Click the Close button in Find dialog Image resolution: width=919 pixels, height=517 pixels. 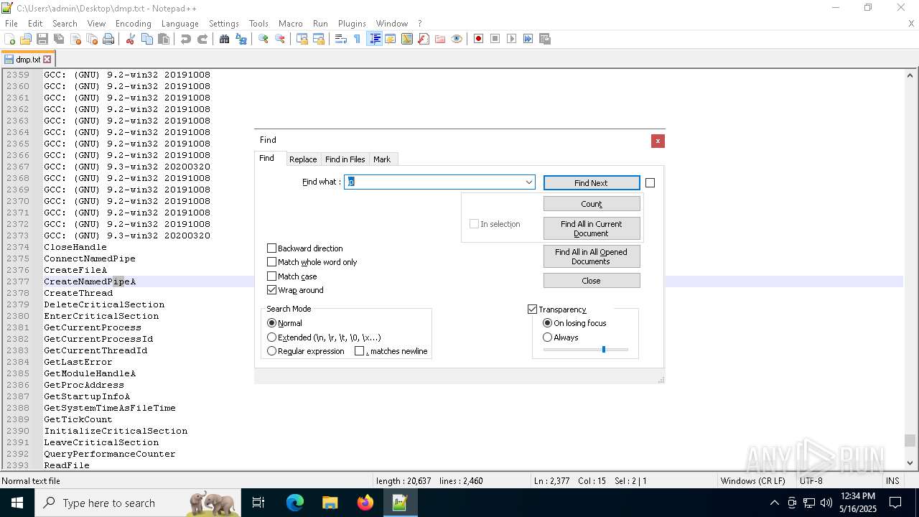[x=592, y=281]
